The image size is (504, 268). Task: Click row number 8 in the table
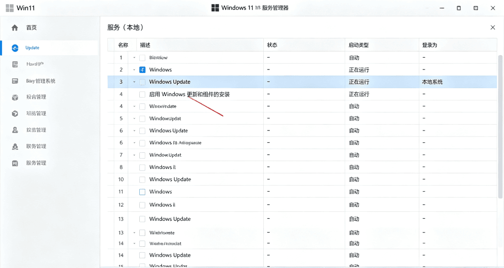121,167
